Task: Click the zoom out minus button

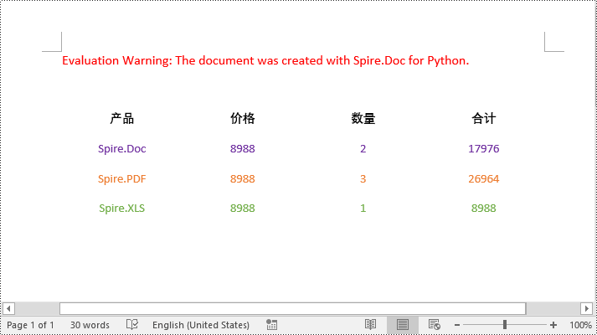Action: 457,325
